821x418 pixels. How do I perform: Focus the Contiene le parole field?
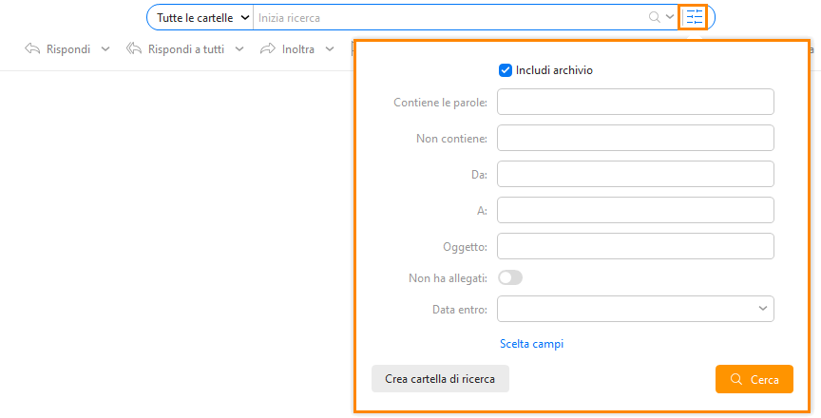point(636,102)
